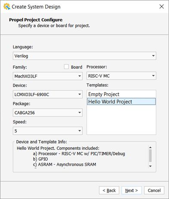Select the Hello World Project template
This screenshot has width=169, height=199.
121,101
